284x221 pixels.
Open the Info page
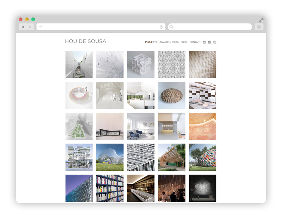point(184,42)
